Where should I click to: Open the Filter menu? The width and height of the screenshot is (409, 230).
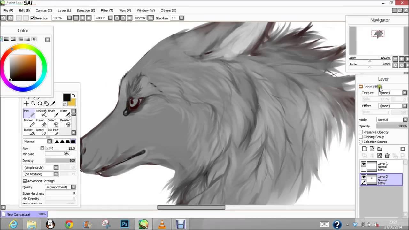107,11
